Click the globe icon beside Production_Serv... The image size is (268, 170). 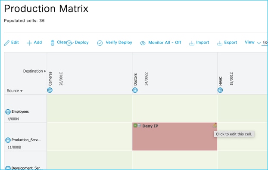click(x=8, y=140)
